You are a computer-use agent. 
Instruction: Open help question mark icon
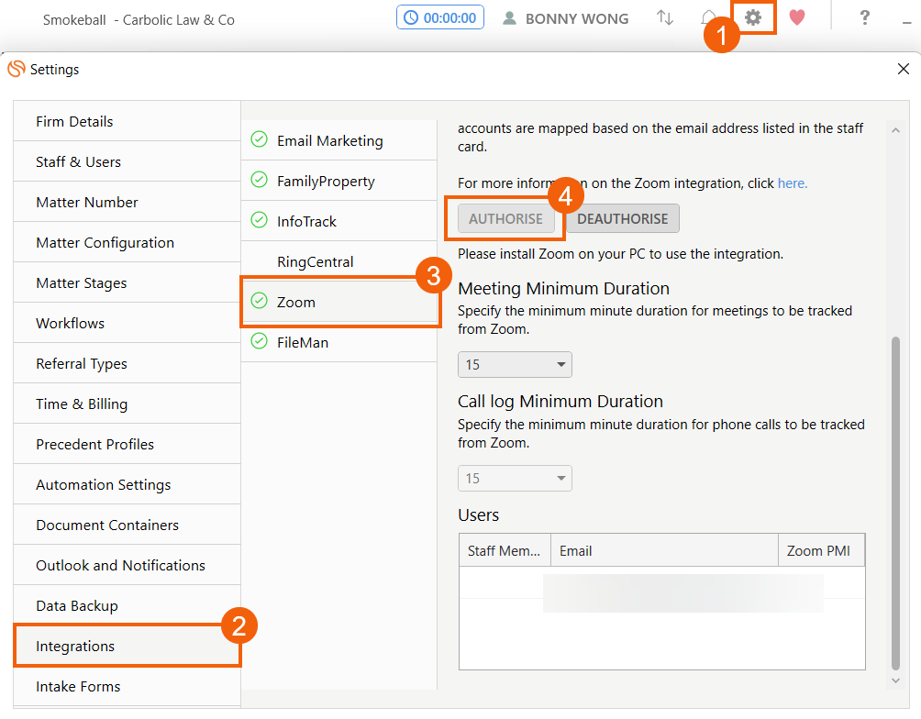[865, 17]
